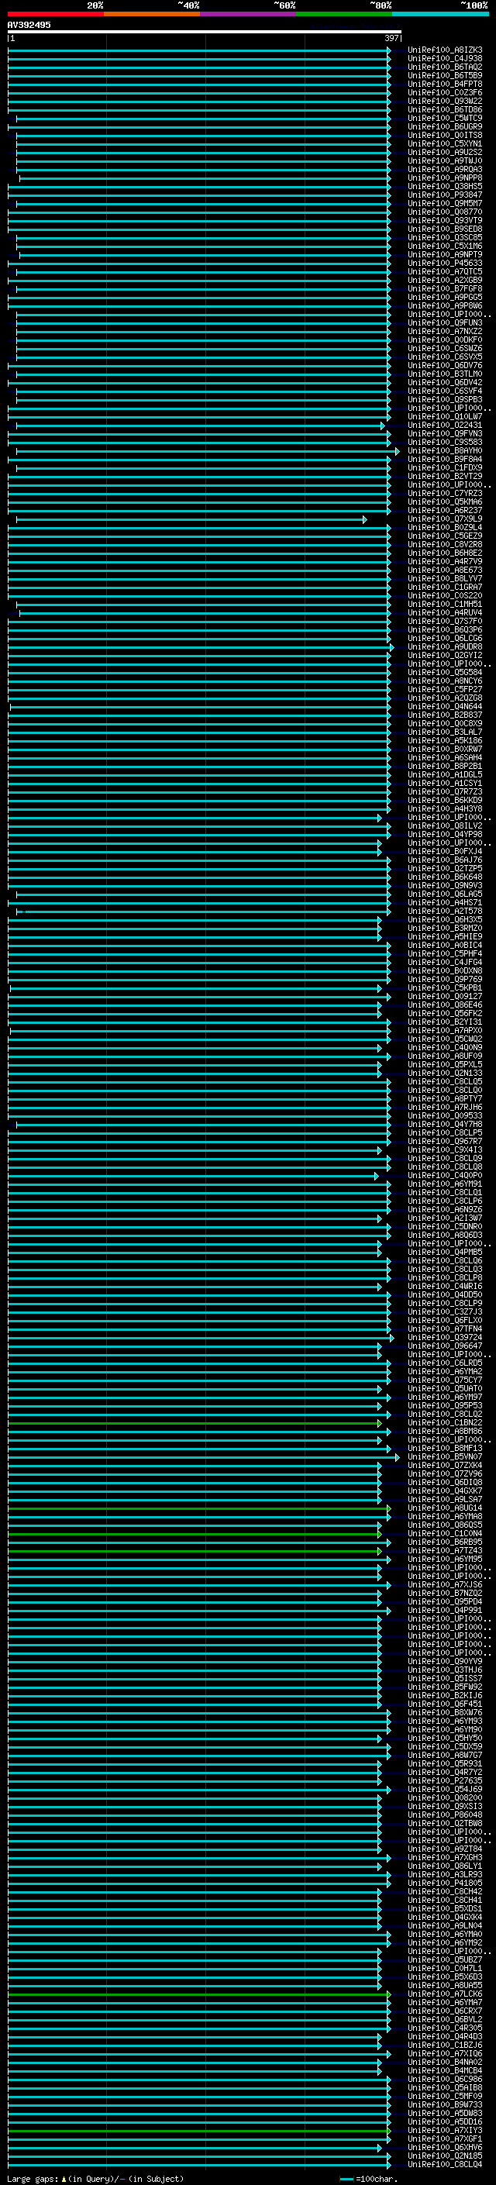Click the UniRef100_B6AJ76 label

445,860
